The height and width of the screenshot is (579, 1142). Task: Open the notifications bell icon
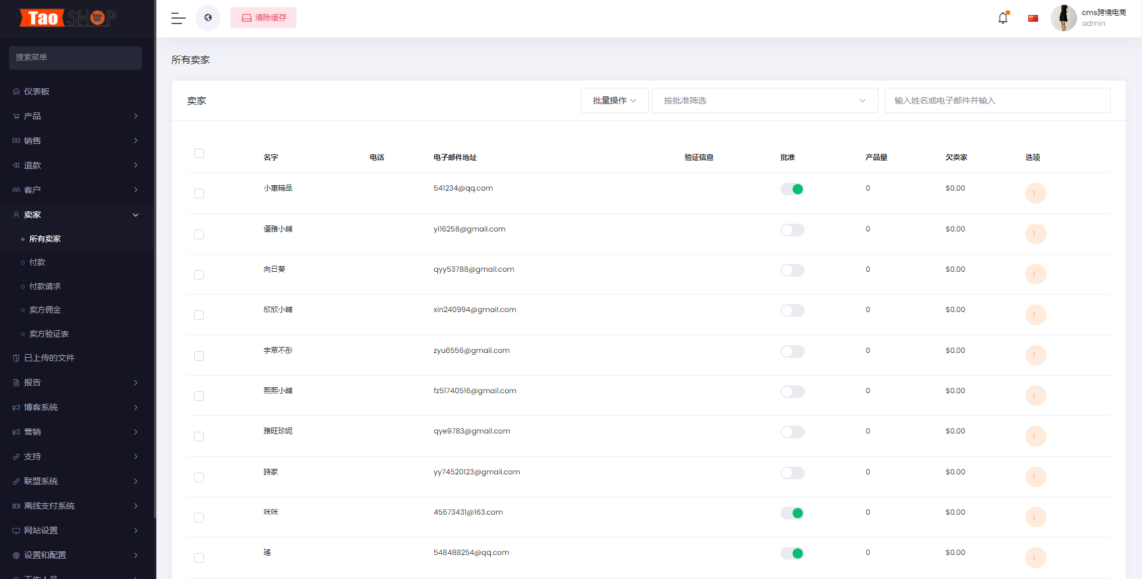tap(1002, 18)
